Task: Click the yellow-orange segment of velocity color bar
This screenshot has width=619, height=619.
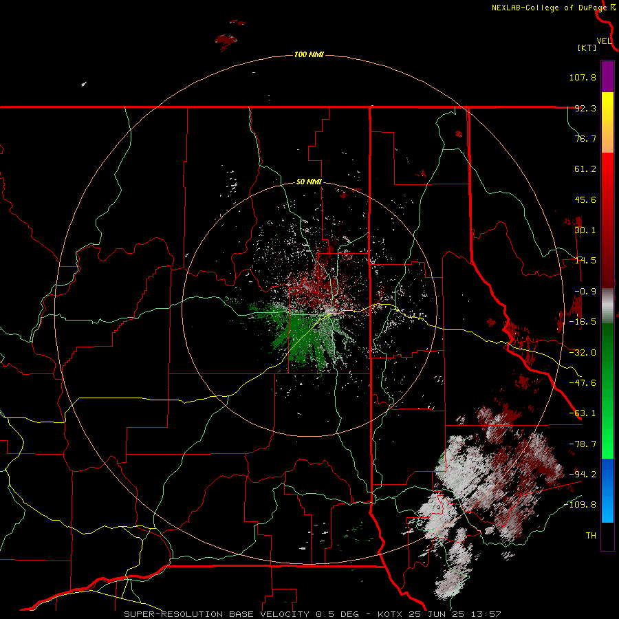Action: pos(607,122)
